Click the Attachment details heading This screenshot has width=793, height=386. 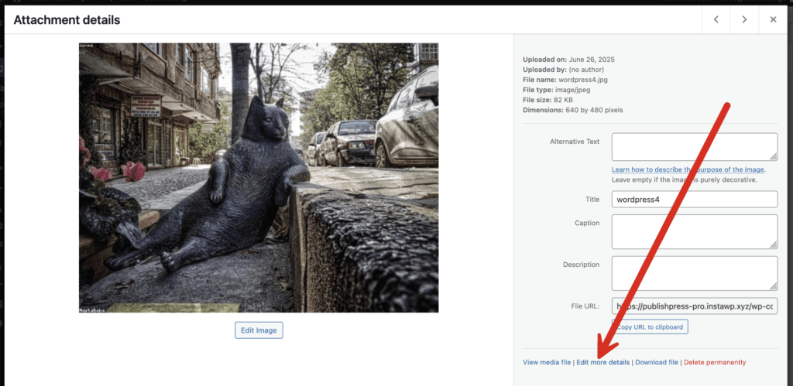tap(67, 20)
